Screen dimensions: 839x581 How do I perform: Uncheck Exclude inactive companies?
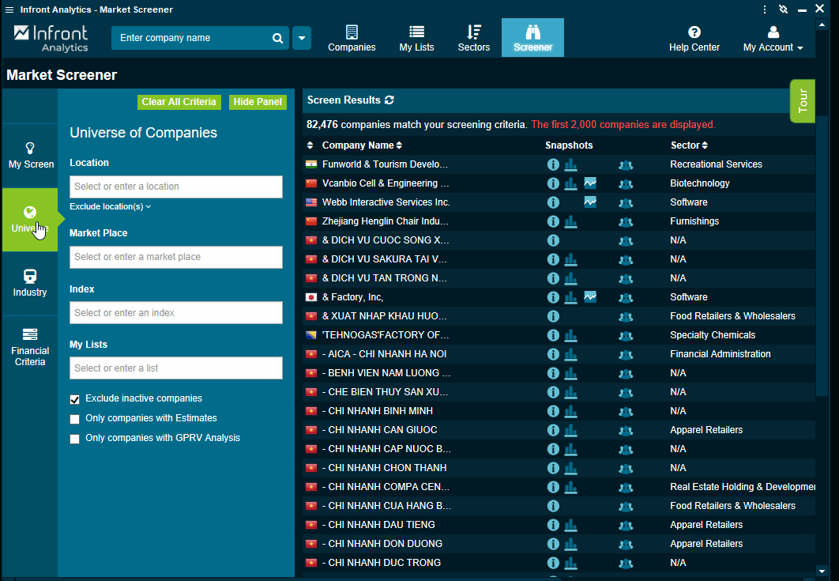pyautogui.click(x=75, y=399)
